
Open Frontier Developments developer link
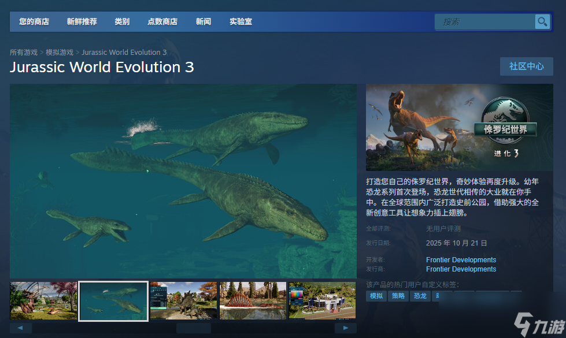coord(461,260)
